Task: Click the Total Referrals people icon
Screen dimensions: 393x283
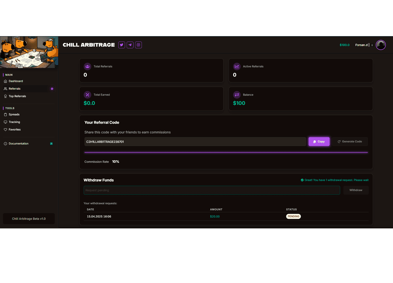Action: click(88, 66)
